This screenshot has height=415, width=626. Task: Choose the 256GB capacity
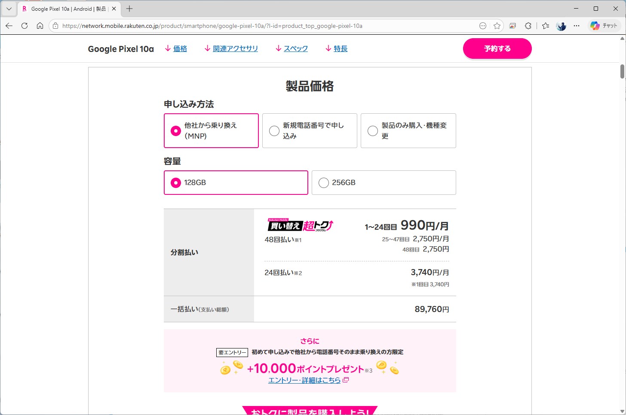point(384,182)
